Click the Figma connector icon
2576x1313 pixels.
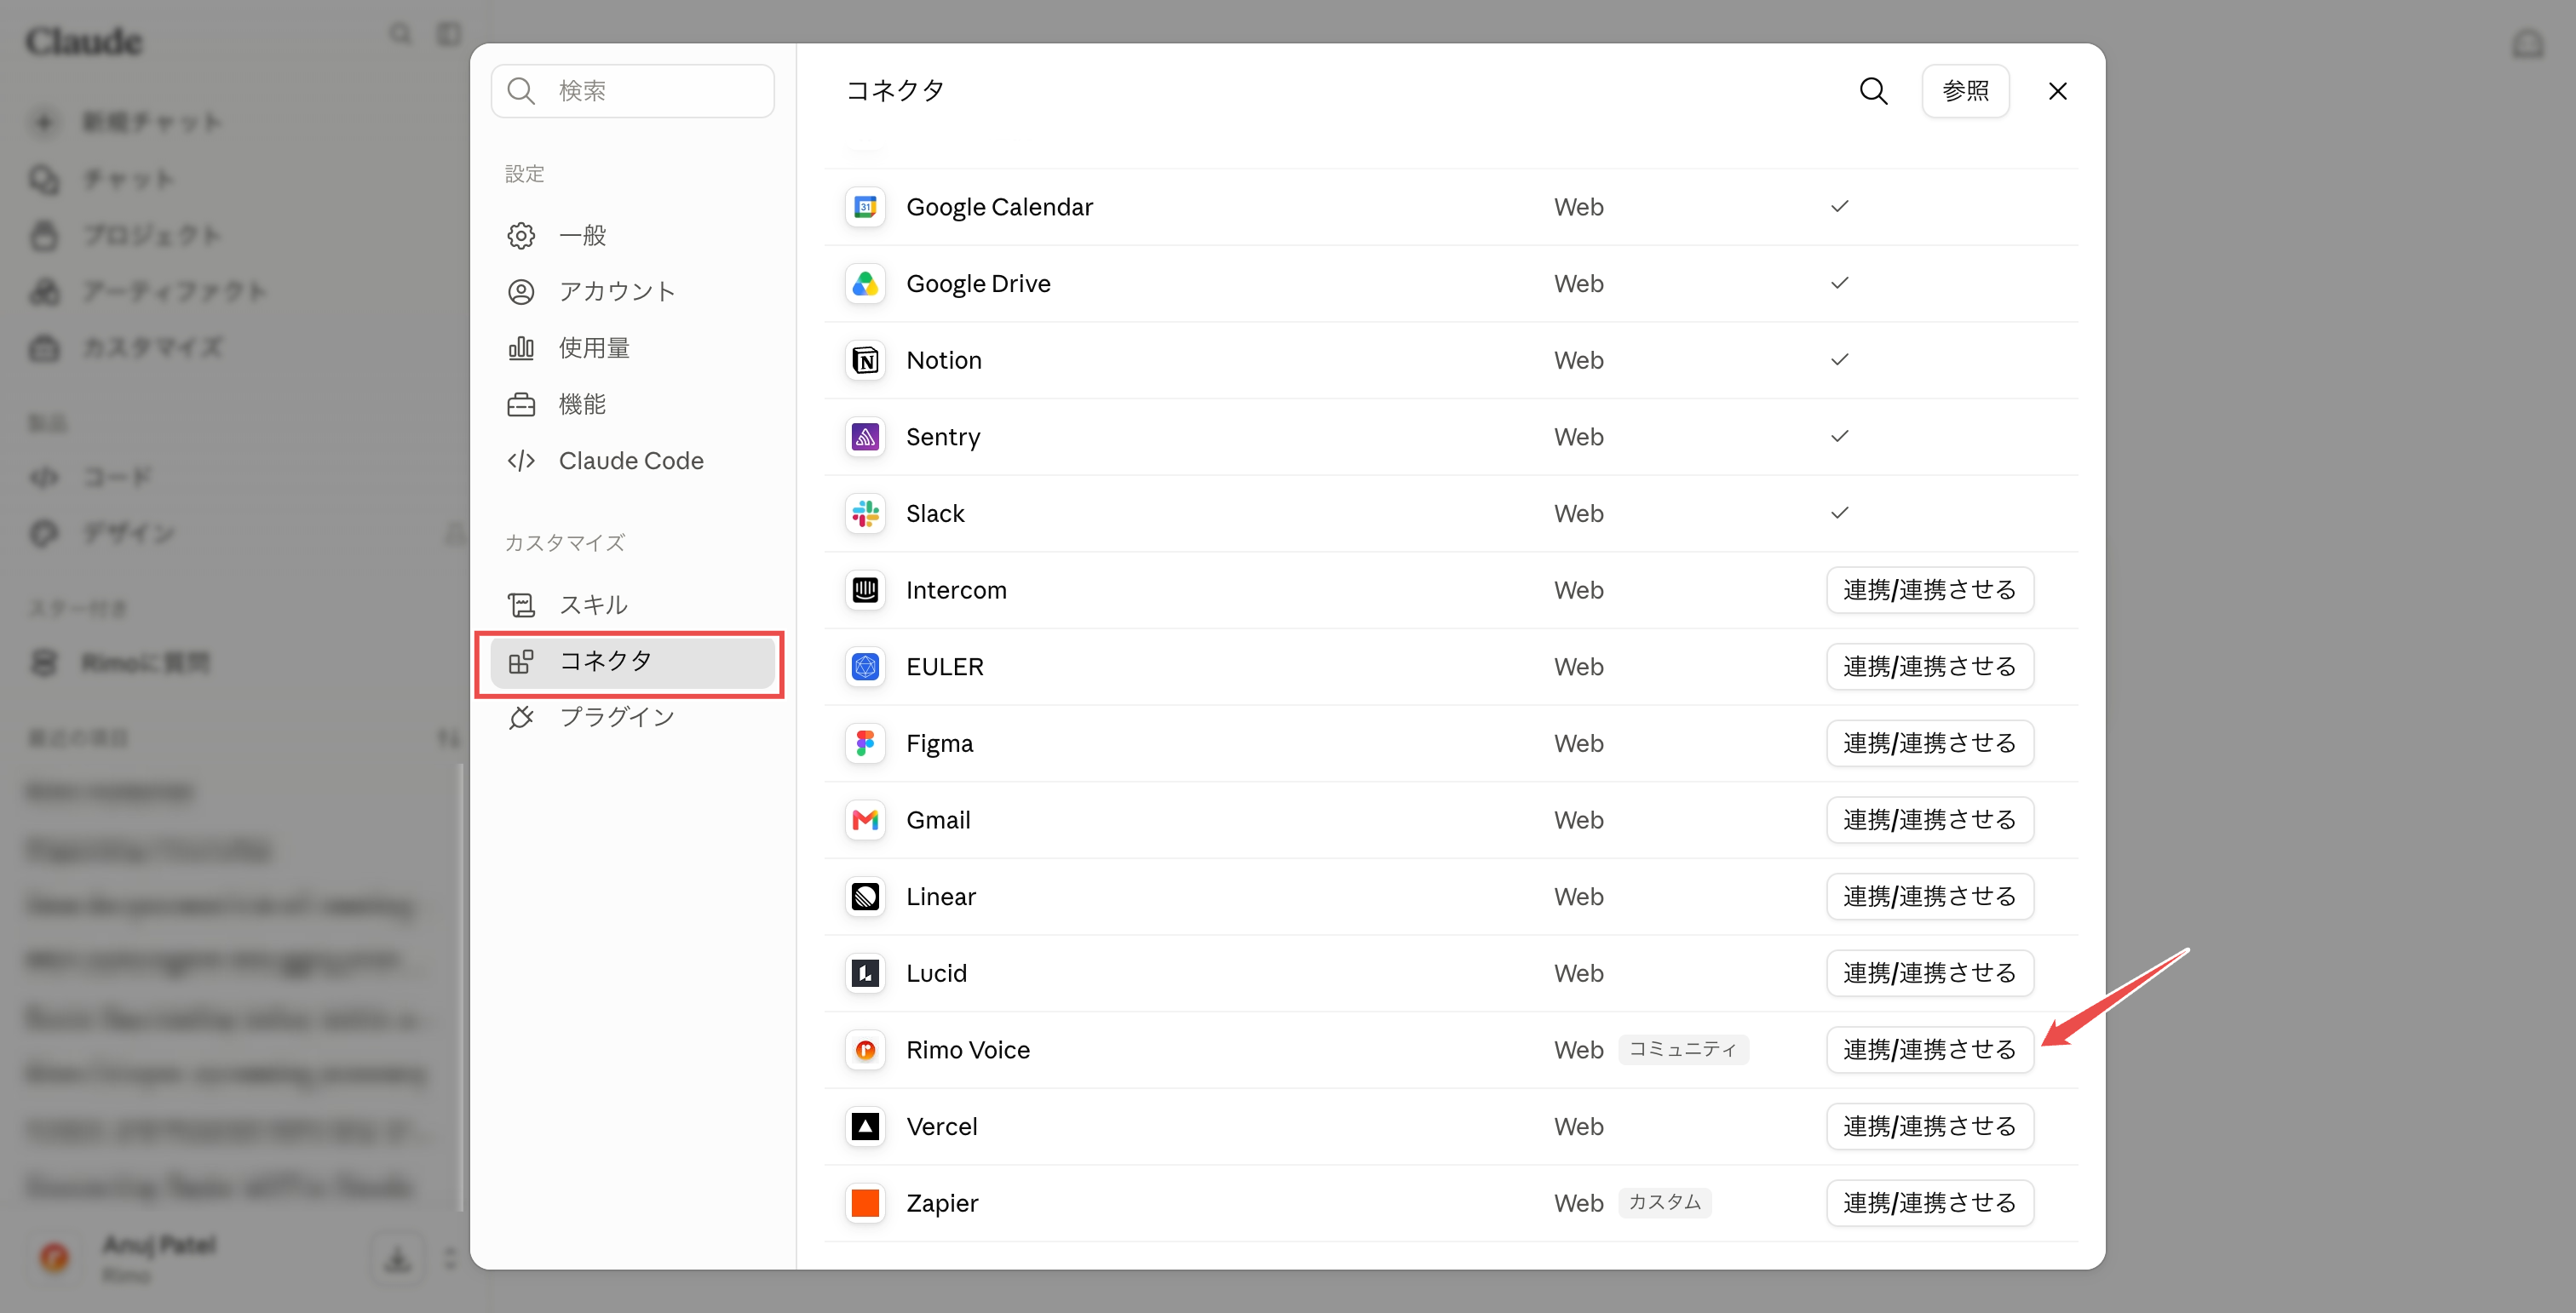[865, 743]
